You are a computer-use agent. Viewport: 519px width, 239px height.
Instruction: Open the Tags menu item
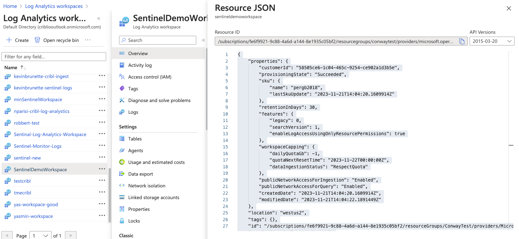(x=133, y=89)
